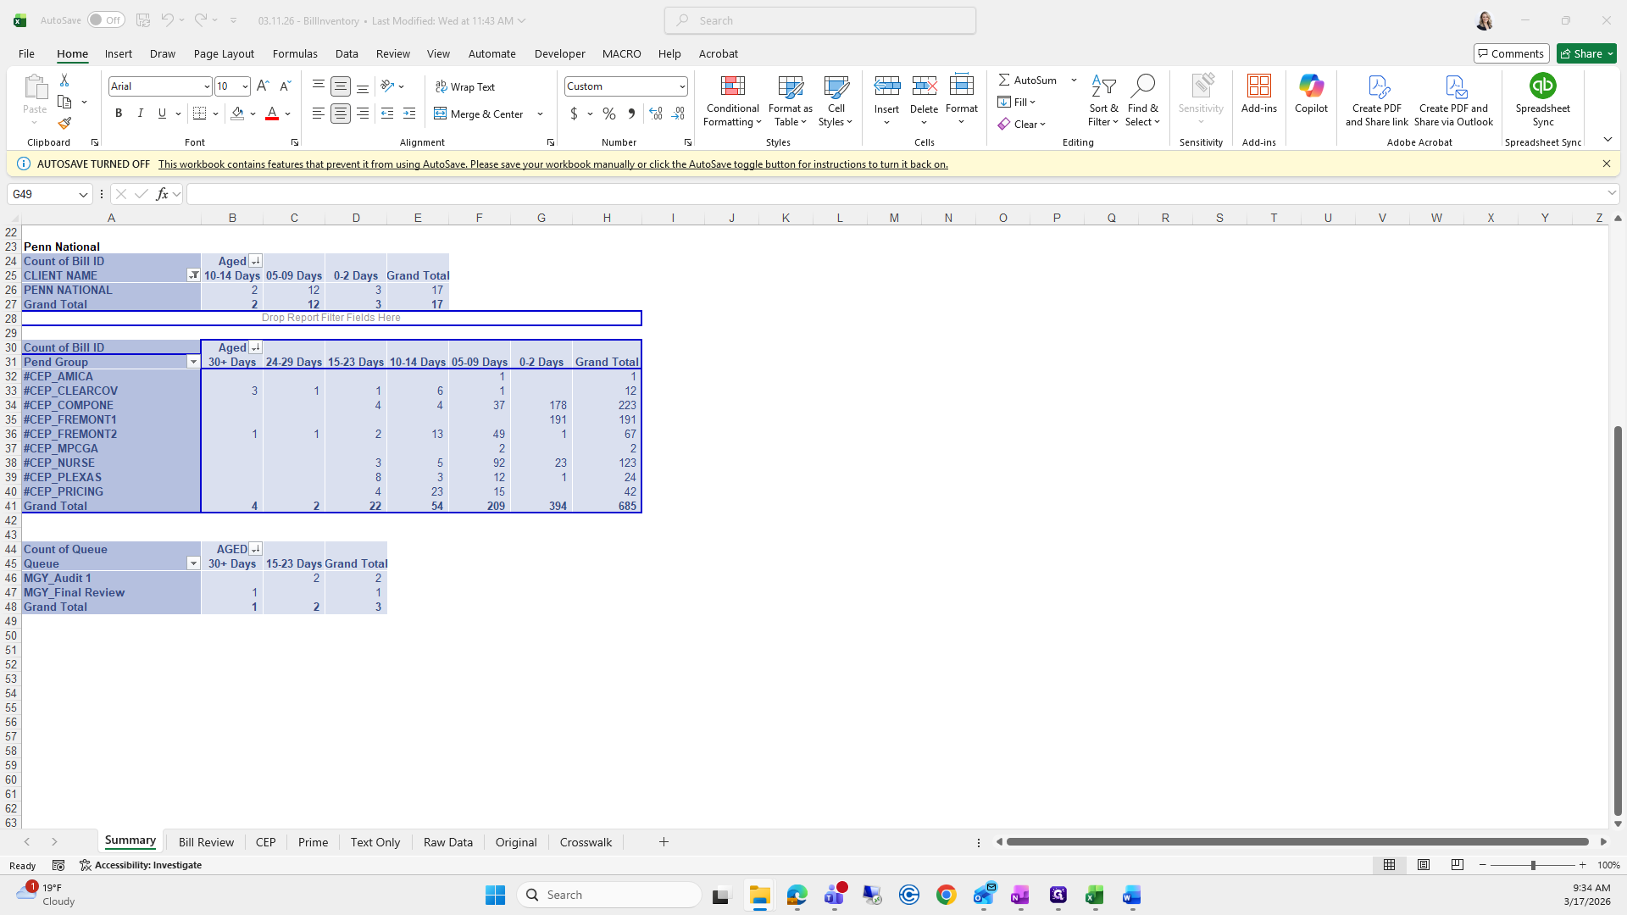Click the Merge & Center button
Viewport: 1627px width, 915px height.
tap(480, 114)
